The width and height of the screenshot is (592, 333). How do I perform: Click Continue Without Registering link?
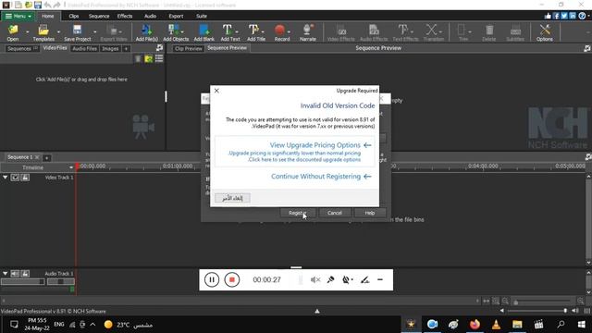tap(315, 177)
